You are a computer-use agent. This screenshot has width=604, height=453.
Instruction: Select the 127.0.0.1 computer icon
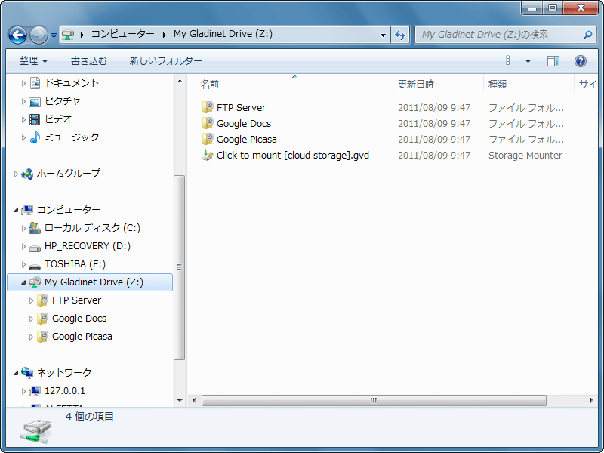tap(35, 391)
